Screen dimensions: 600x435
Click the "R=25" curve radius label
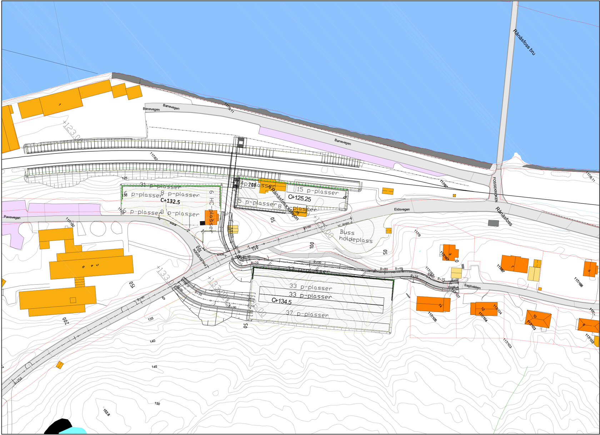pos(441,279)
